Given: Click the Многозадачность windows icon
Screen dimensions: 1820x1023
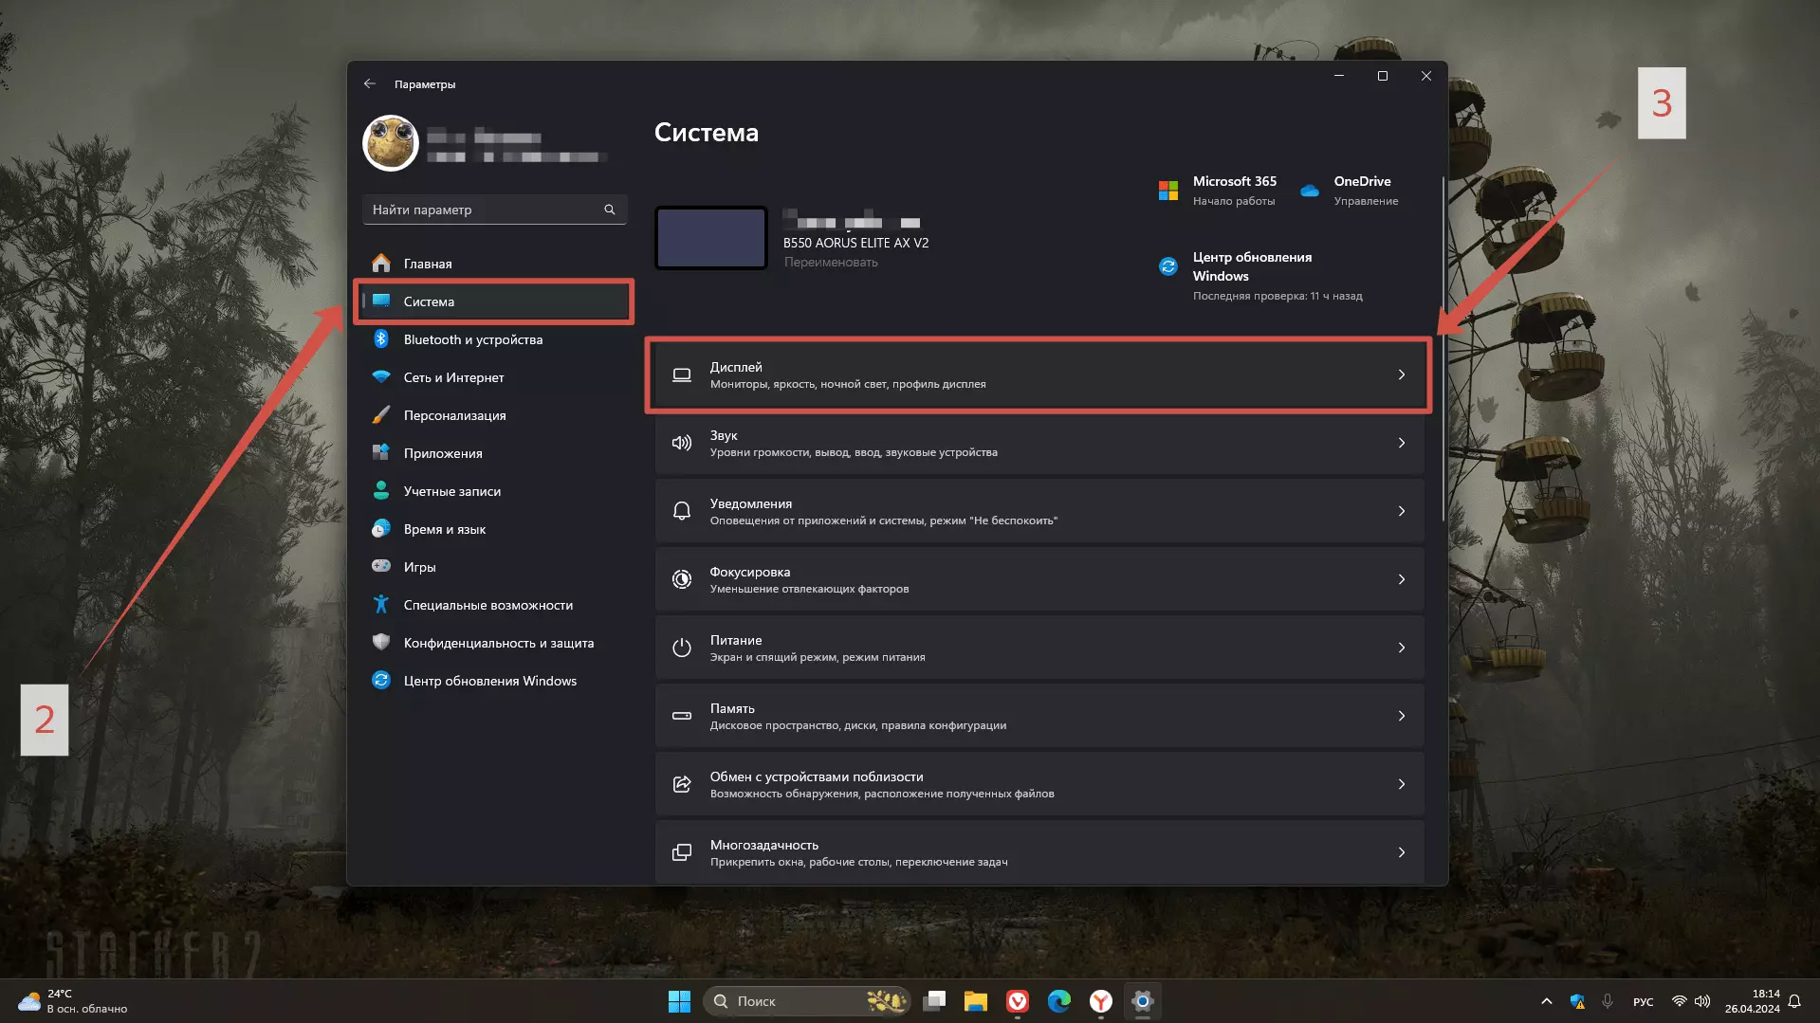Looking at the screenshot, I should 682,852.
